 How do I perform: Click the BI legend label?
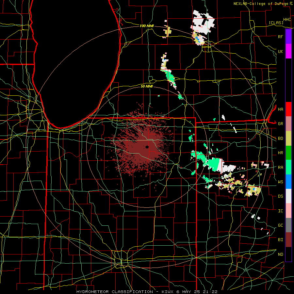pos(280,240)
